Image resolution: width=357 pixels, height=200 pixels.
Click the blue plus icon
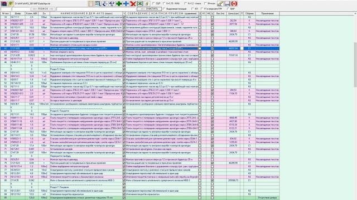[126, 3]
